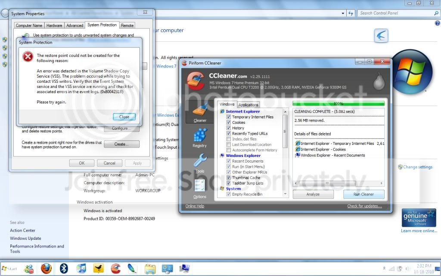441x276 pixels.
Task: Switch to the Hardware tab
Action: point(54,25)
